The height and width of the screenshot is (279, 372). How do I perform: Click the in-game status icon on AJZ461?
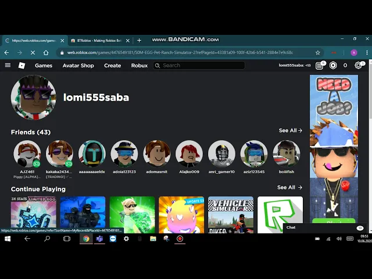[36, 163]
